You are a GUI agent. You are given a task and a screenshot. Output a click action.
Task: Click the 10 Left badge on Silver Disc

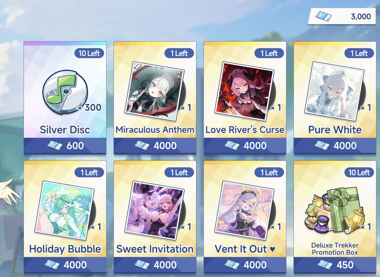(89, 53)
